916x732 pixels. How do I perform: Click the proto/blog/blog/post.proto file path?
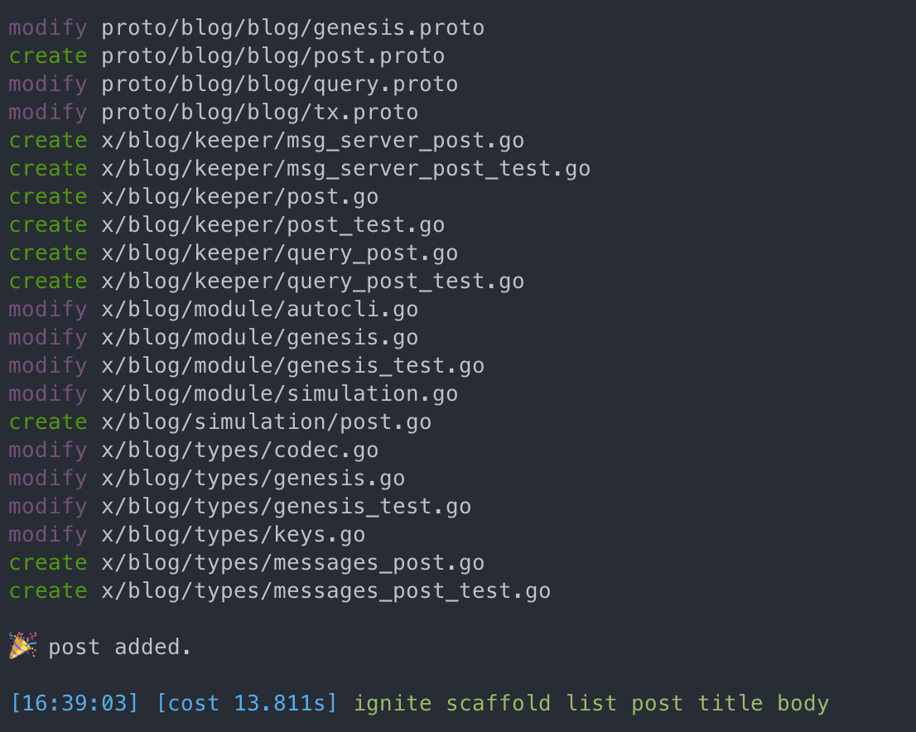click(x=272, y=56)
